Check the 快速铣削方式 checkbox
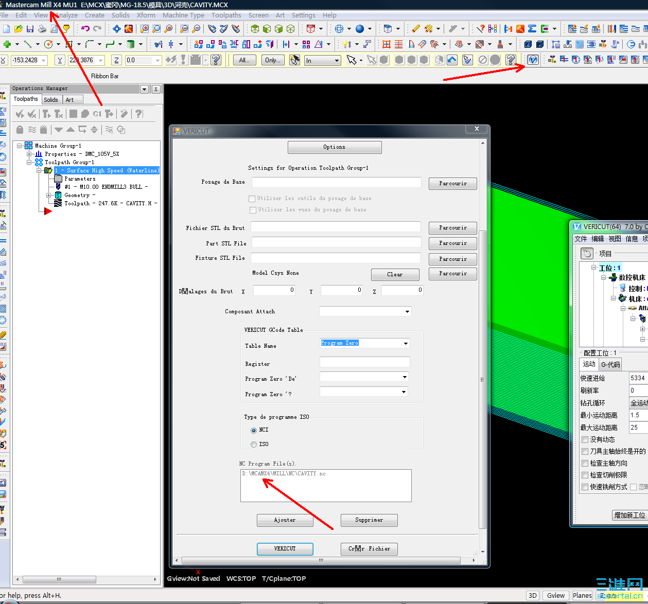Screen dimensions: 648x604 point(585,487)
